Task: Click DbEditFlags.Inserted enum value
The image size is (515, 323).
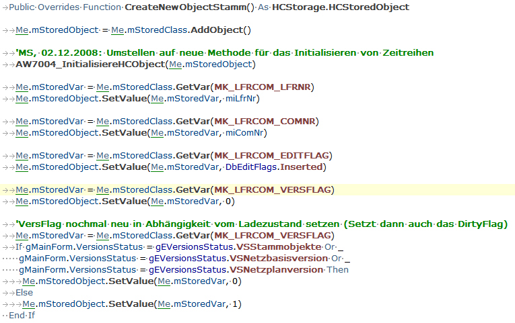Action: pos(274,167)
